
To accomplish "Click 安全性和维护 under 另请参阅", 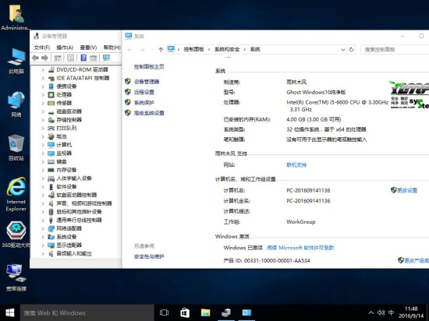I will point(149,256).
